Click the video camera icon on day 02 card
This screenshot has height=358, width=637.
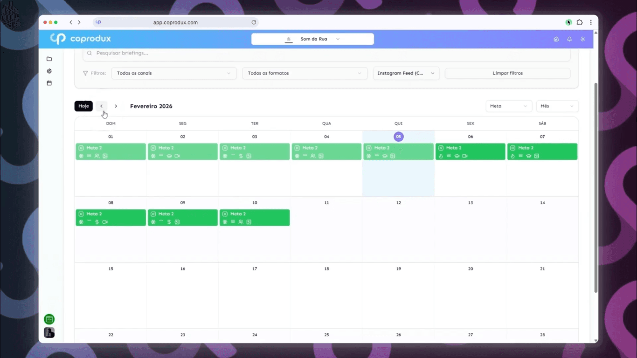(177, 156)
